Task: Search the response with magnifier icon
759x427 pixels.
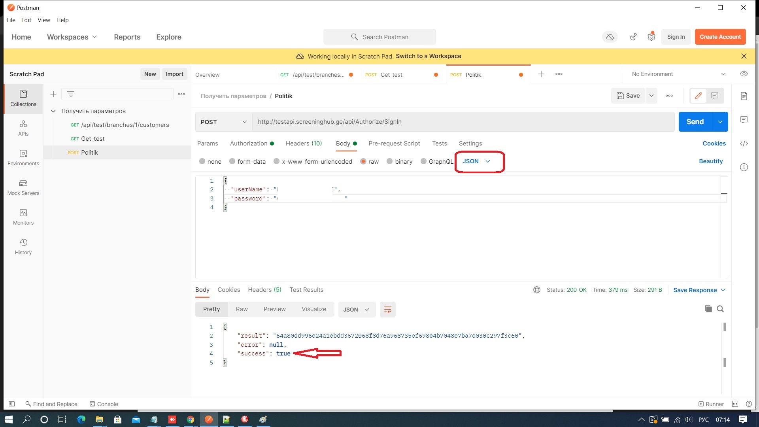Action: (x=720, y=309)
